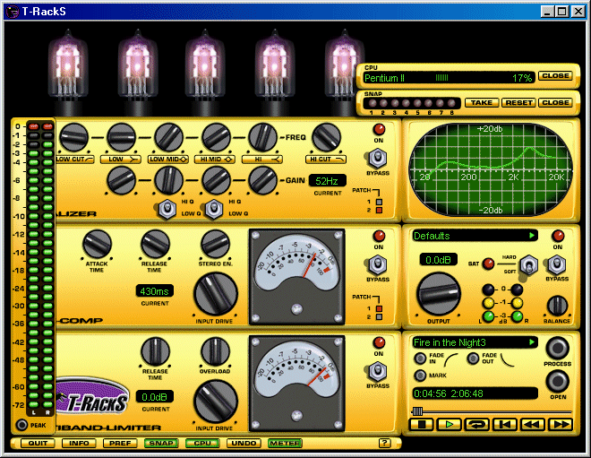The height and width of the screenshot is (458, 591).
Task: Toggle the HI MID HI Q/LOW Q switch
Action: (x=214, y=209)
